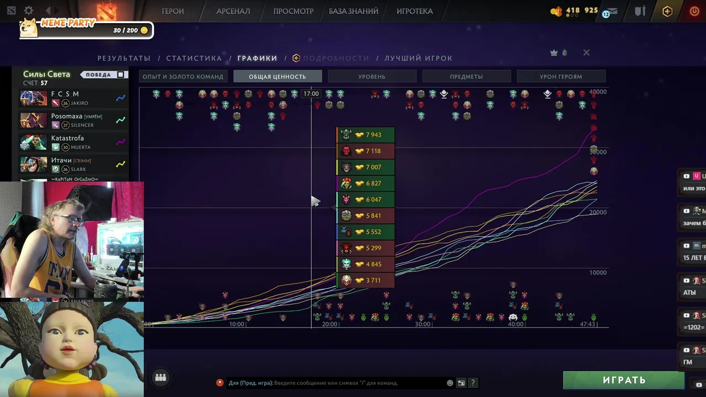Screen dimensions: 706x397
Task: Open the settings gear in top bar
Action: (x=29, y=10)
